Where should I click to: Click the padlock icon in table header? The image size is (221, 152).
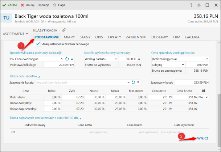(204, 91)
